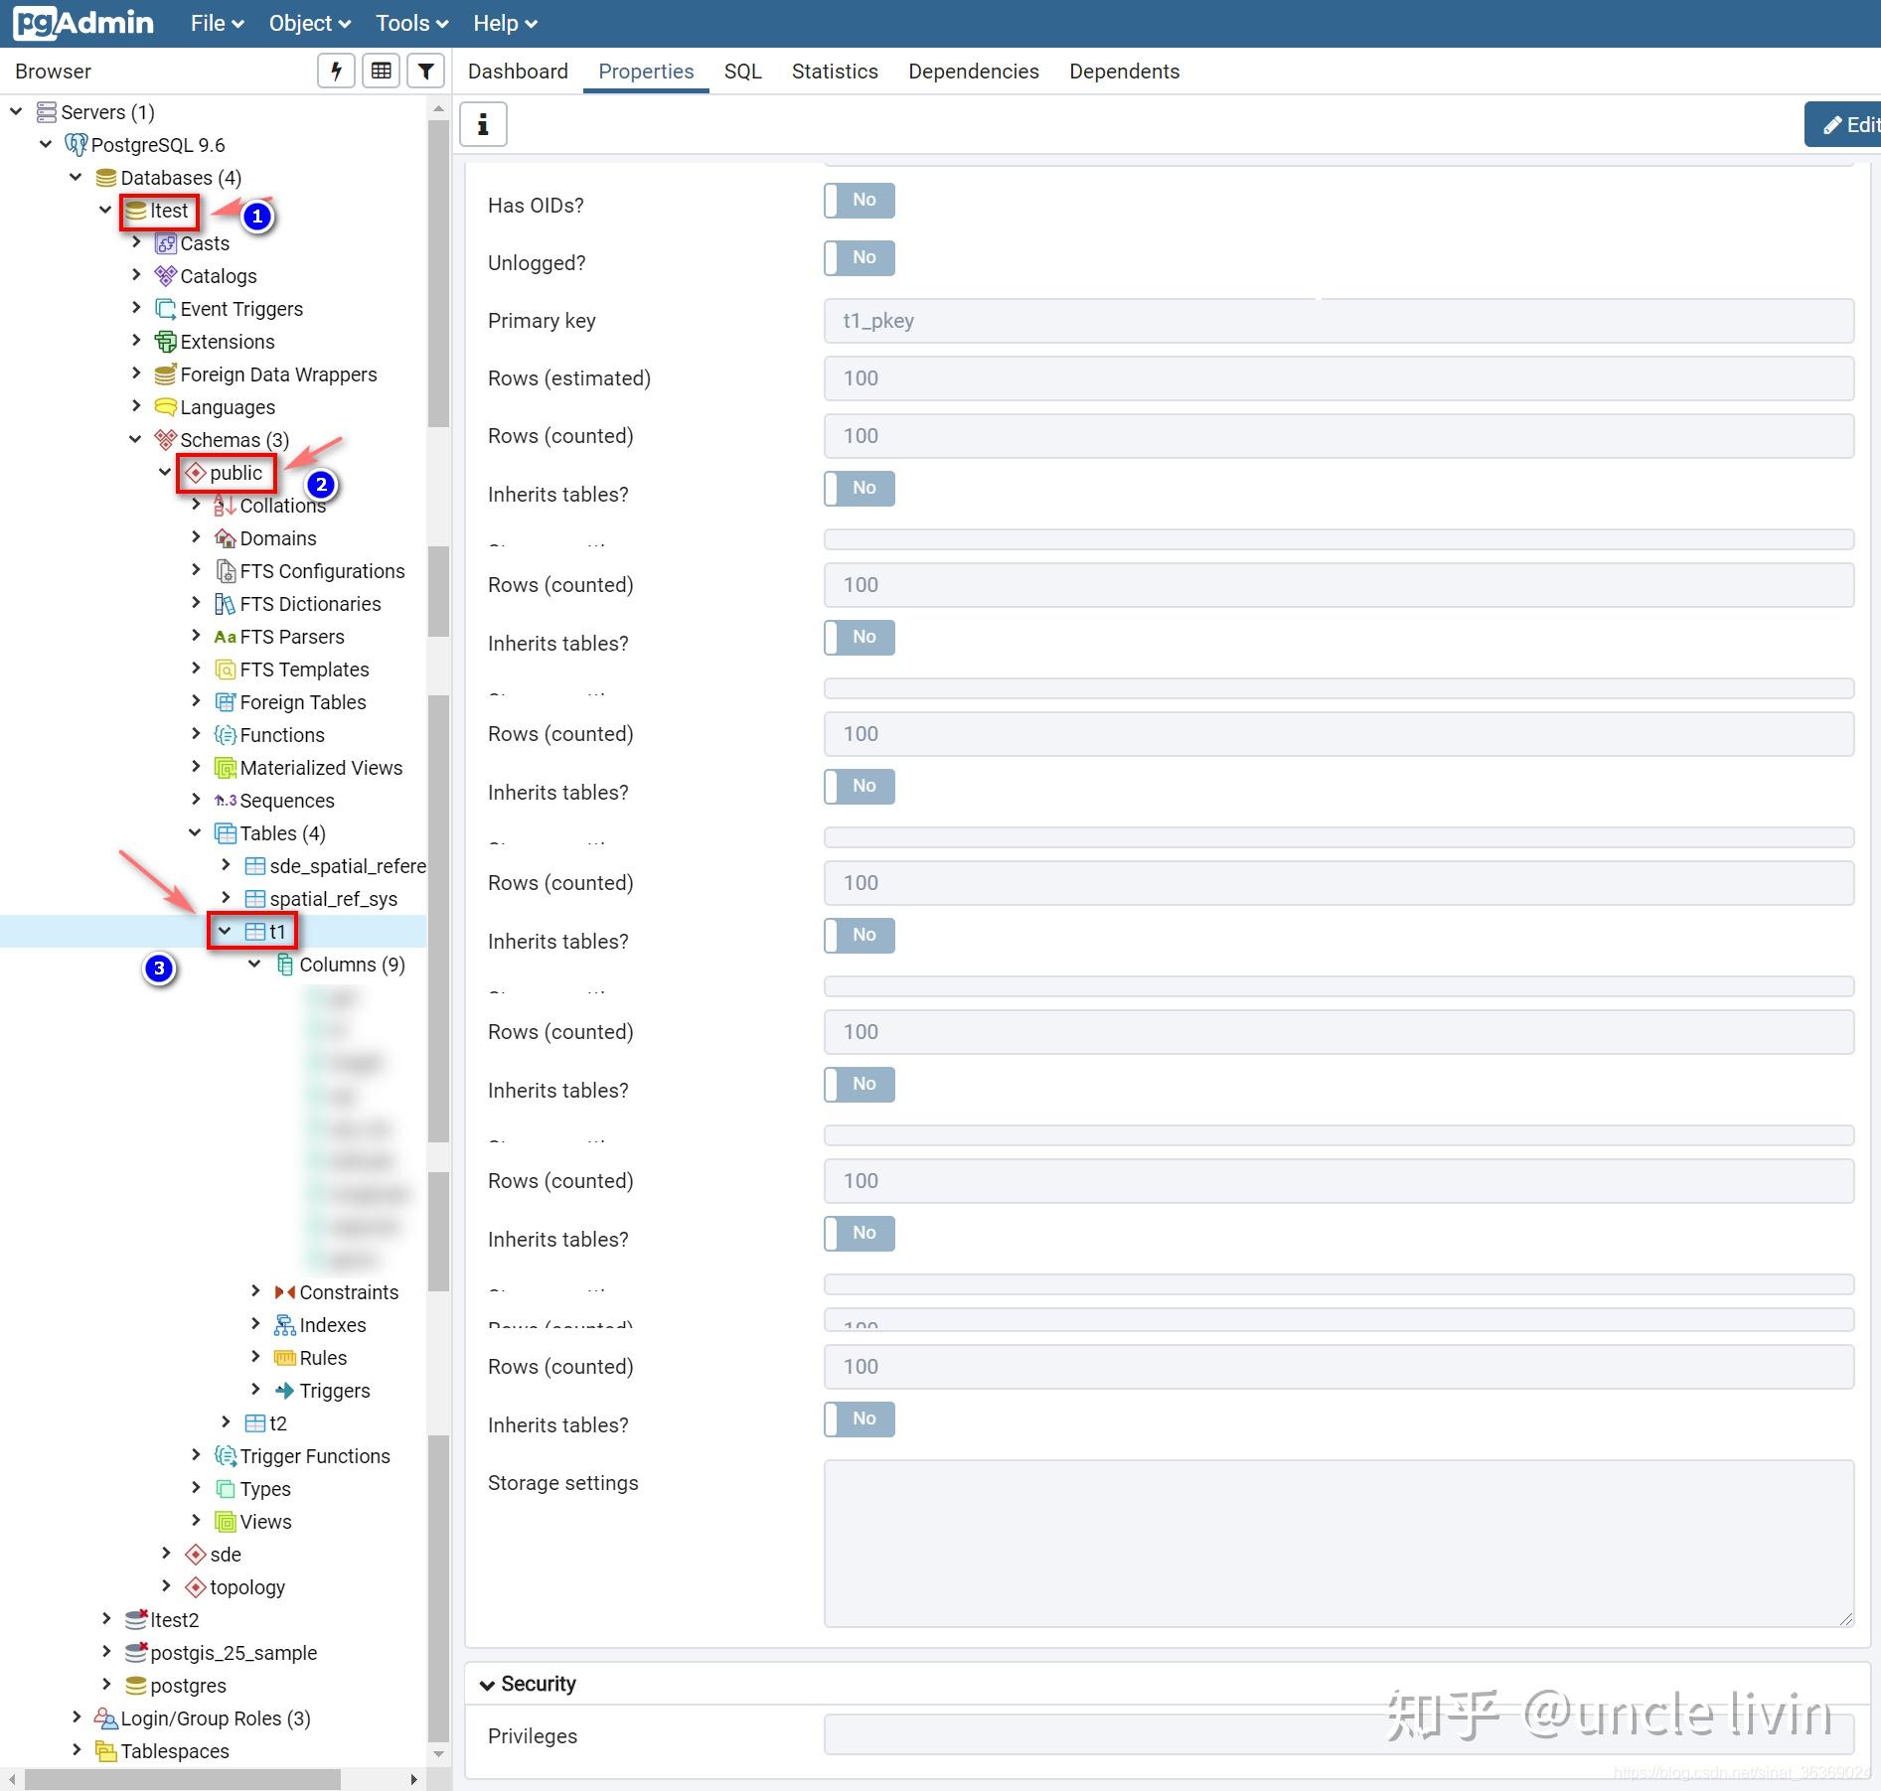Toggle the first Inherits tables? switch
This screenshot has width=1881, height=1791.
pyautogui.click(x=859, y=488)
